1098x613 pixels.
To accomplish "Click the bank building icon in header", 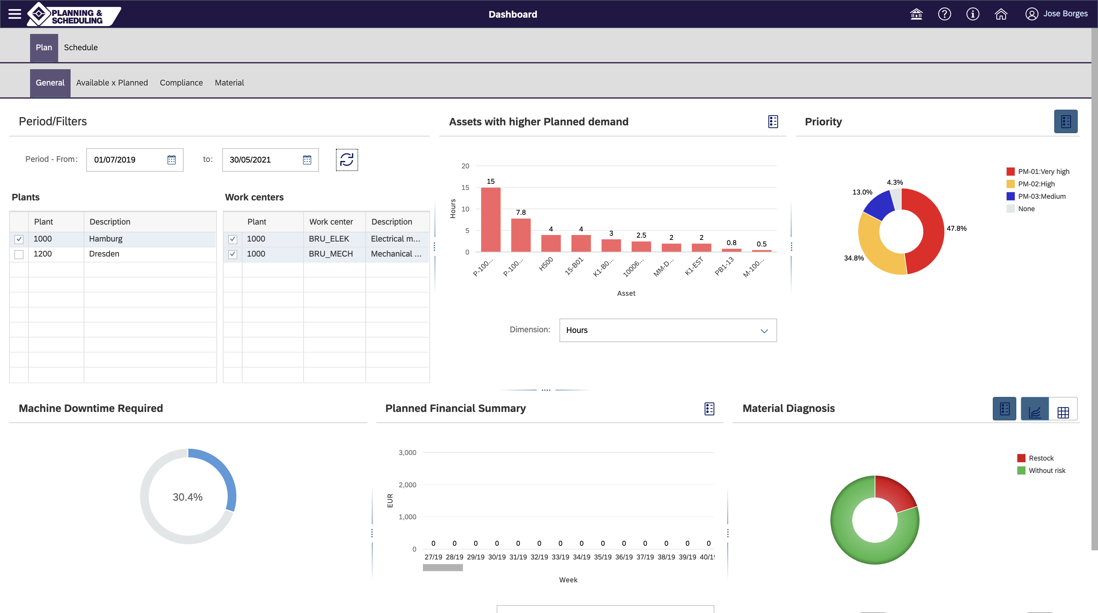I will 916,14.
